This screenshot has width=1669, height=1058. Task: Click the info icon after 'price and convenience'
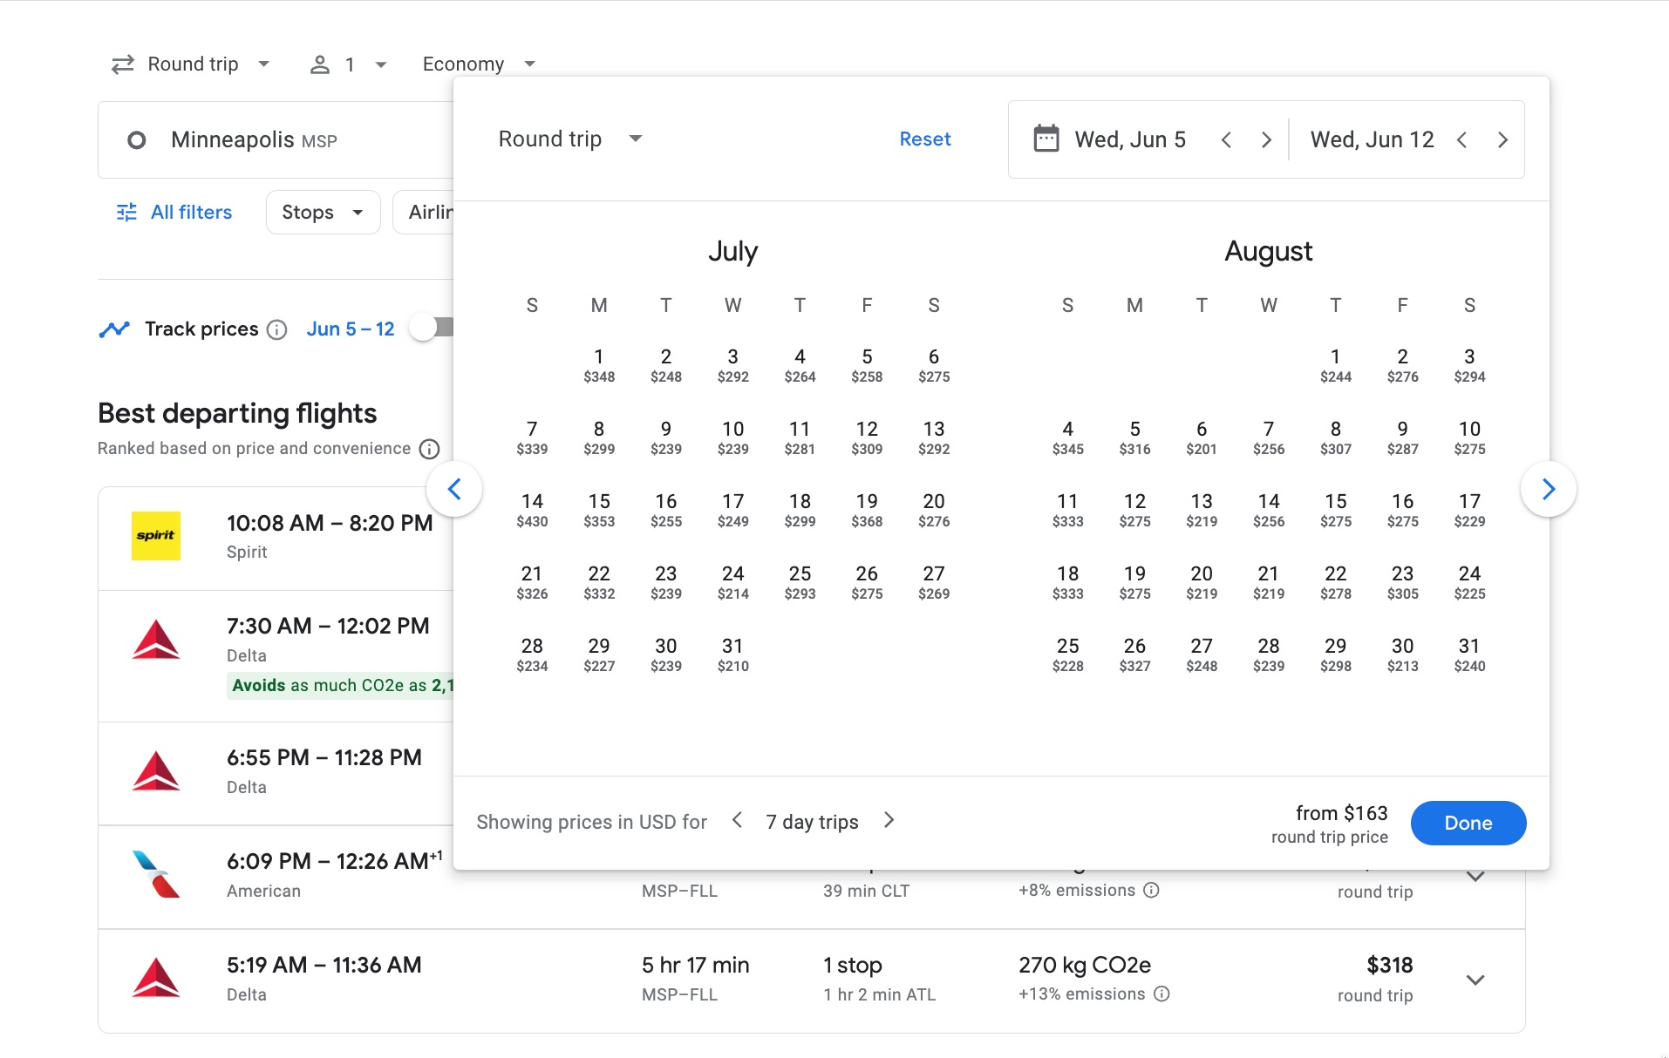(429, 449)
